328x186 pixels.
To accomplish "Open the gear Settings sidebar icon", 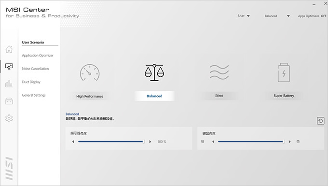I will click(9, 118).
